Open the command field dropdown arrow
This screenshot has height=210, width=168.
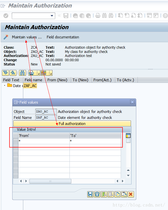(x=52, y=16)
